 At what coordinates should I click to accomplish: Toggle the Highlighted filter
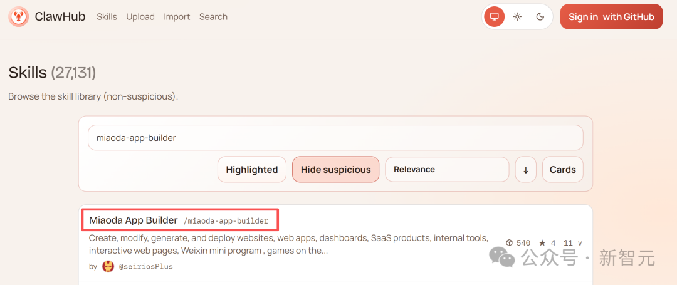(251, 170)
